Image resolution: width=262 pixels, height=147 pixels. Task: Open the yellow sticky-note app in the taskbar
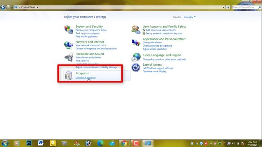point(53,143)
